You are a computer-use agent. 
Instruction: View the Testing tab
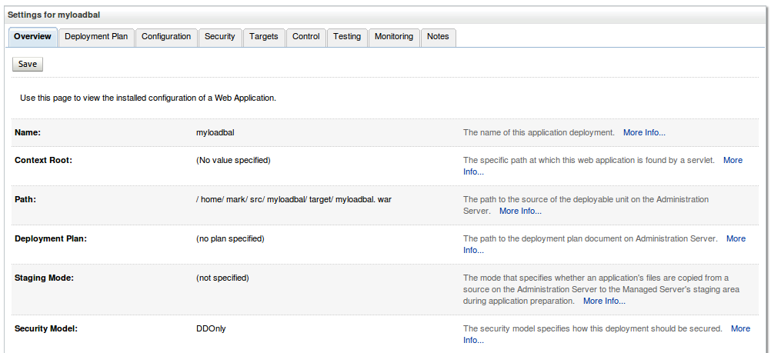[x=347, y=37]
